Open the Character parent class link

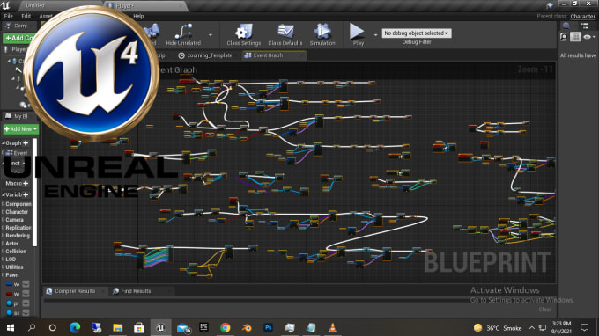pos(582,17)
